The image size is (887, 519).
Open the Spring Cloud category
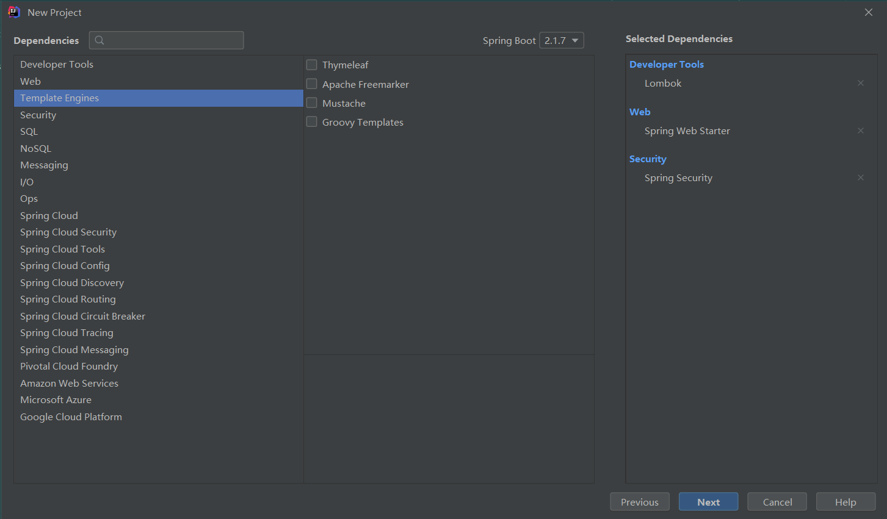coord(159,215)
